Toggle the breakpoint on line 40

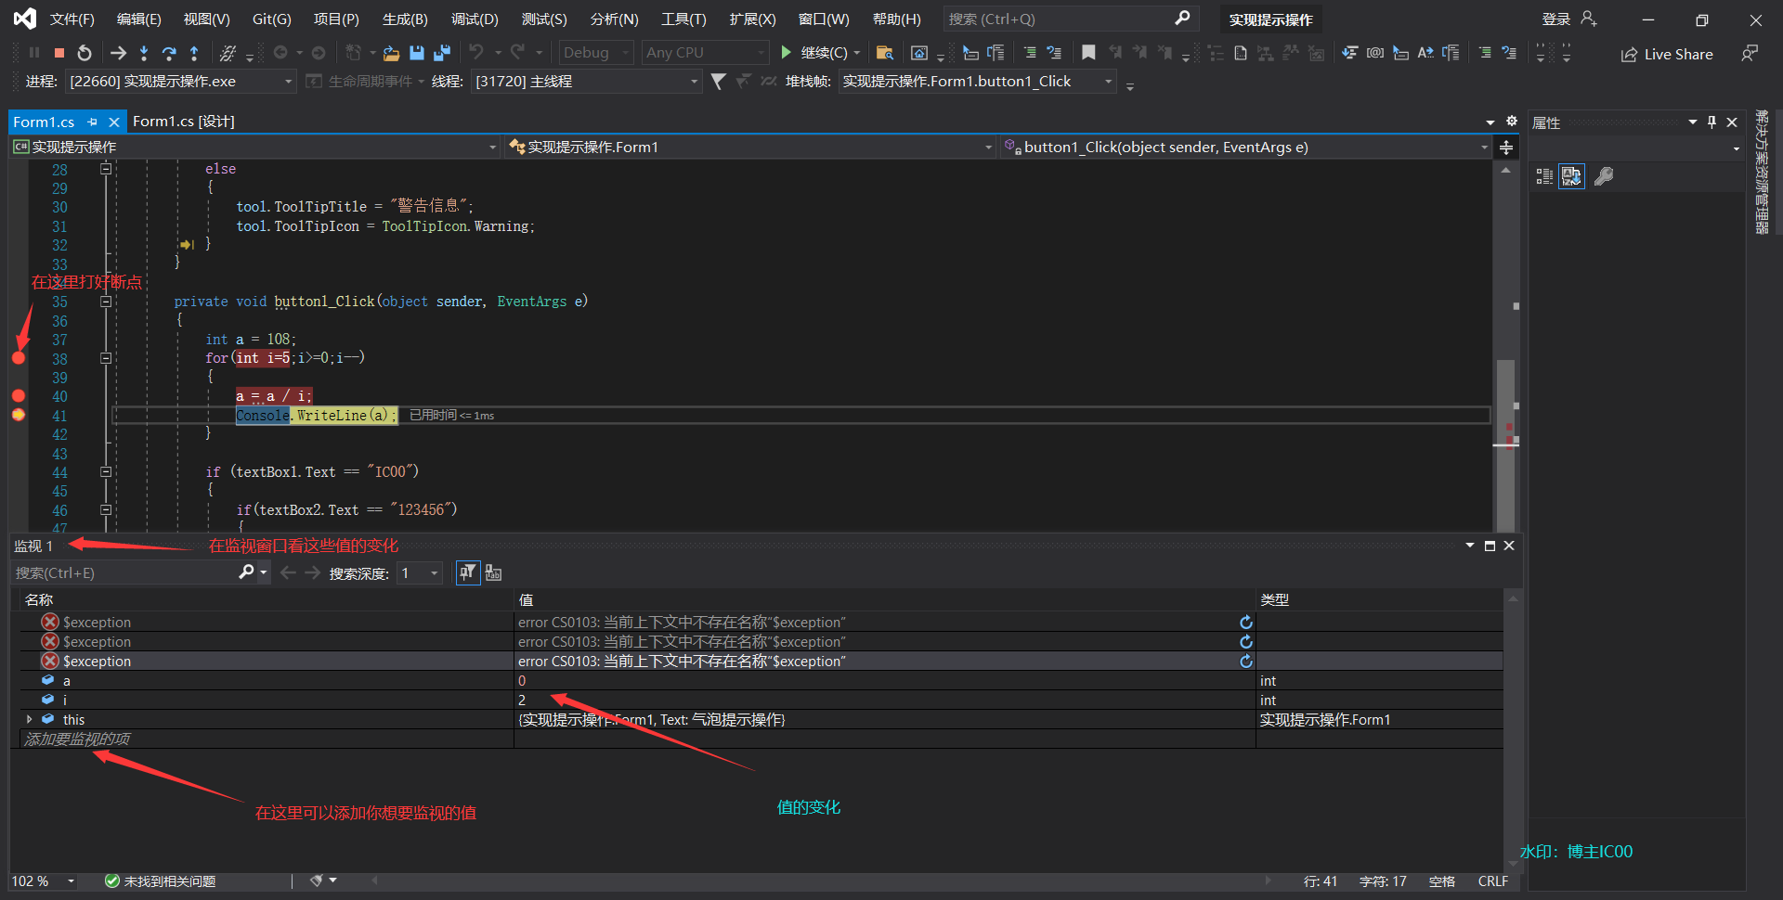(x=19, y=396)
